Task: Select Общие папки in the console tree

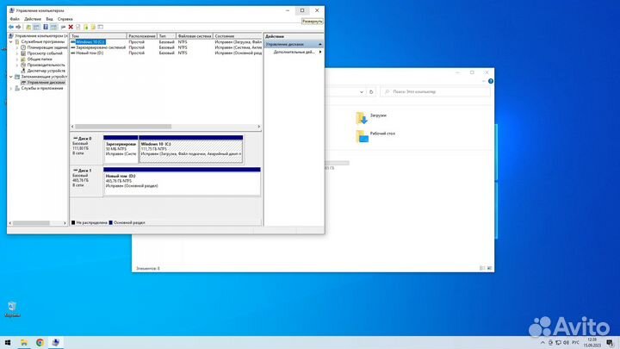Action: coord(36,59)
